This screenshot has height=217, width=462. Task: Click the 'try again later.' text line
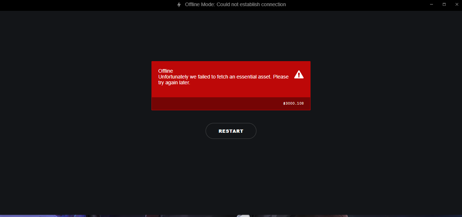point(174,82)
